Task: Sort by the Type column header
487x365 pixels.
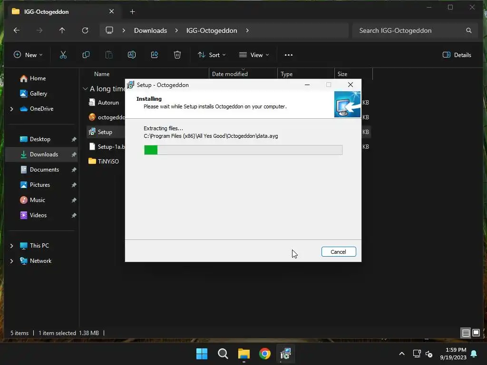Action: point(286,74)
